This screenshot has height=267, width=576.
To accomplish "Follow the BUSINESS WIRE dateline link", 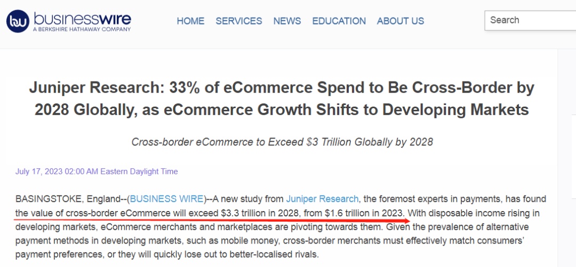I will tap(167, 199).
